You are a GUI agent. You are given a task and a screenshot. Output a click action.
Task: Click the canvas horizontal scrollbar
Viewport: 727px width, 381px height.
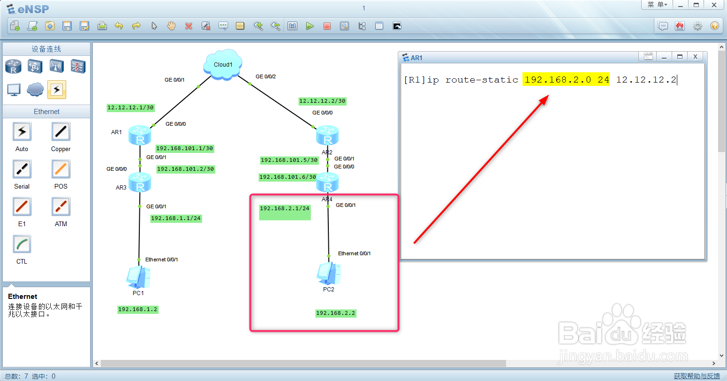pos(303,363)
